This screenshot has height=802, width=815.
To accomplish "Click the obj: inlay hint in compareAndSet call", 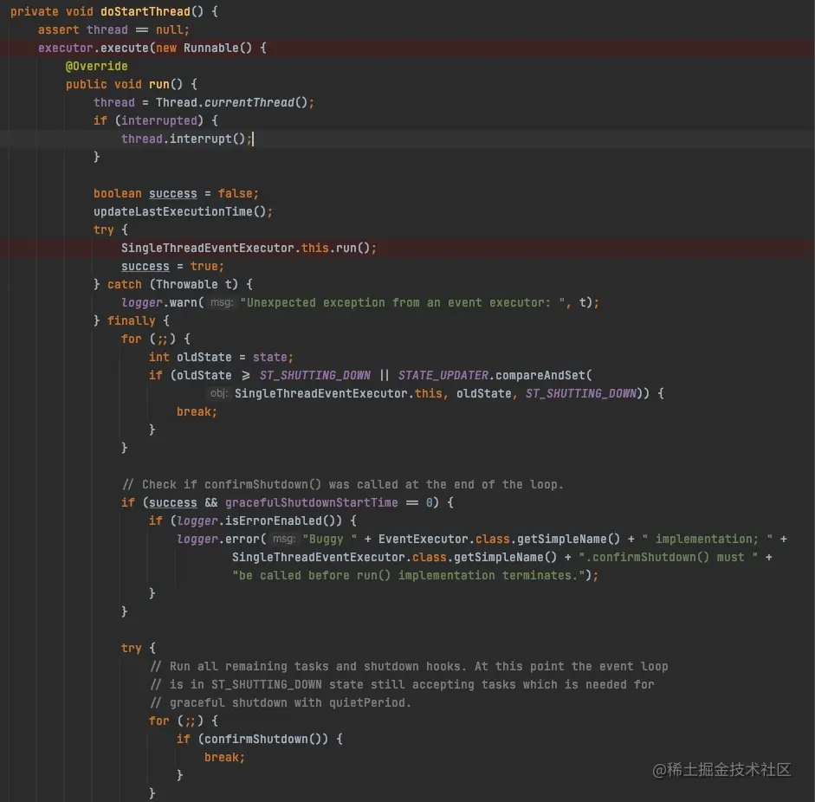I will click(x=219, y=393).
